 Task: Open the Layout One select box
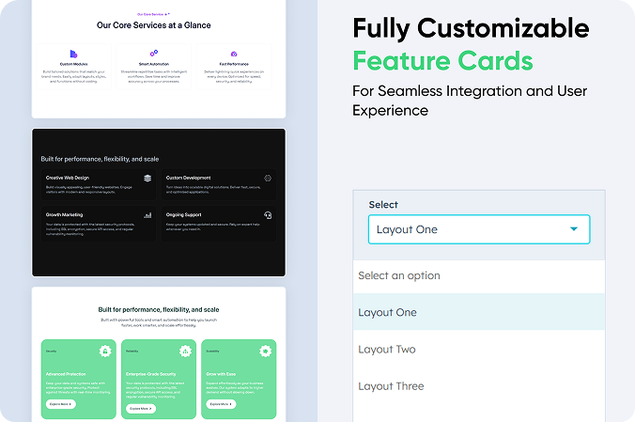click(479, 229)
